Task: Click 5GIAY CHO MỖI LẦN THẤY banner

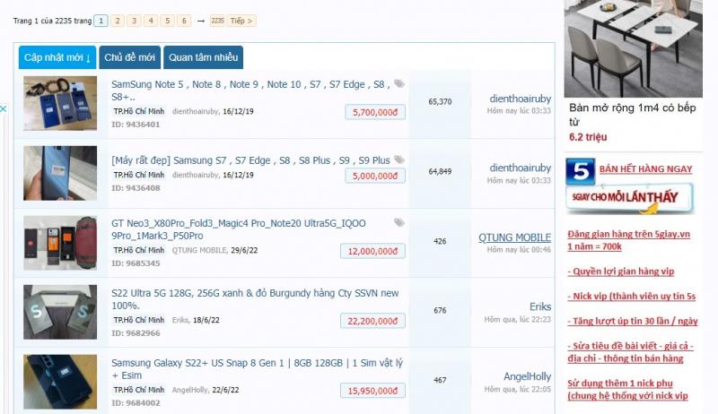Action: [629, 198]
